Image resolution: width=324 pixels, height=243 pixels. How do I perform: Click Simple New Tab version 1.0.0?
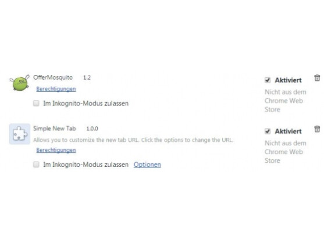pos(92,128)
